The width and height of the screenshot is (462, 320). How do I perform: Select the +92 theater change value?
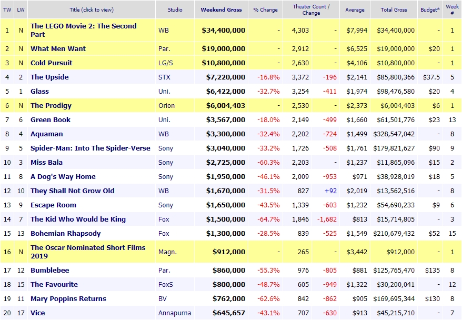point(330,191)
